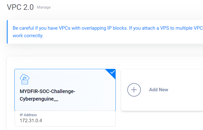Click the 172.31.0.4 address value
The width and height of the screenshot is (203, 130).
coord(31,121)
